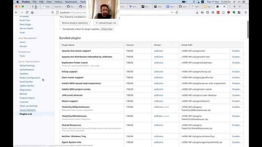This screenshot has width=262, height=147.
Task: Open Nodes Configuration in sidebar
Action: [30, 78]
